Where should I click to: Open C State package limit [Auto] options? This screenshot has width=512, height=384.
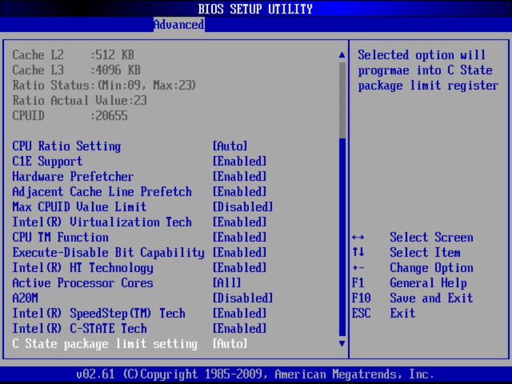coord(230,344)
